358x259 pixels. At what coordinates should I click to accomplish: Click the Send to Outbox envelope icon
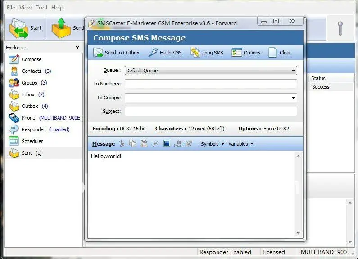point(98,53)
